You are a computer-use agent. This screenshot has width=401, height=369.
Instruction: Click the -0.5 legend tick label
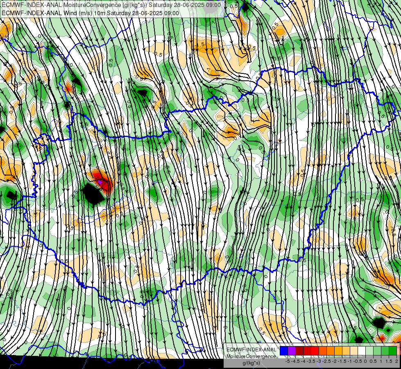358,361
